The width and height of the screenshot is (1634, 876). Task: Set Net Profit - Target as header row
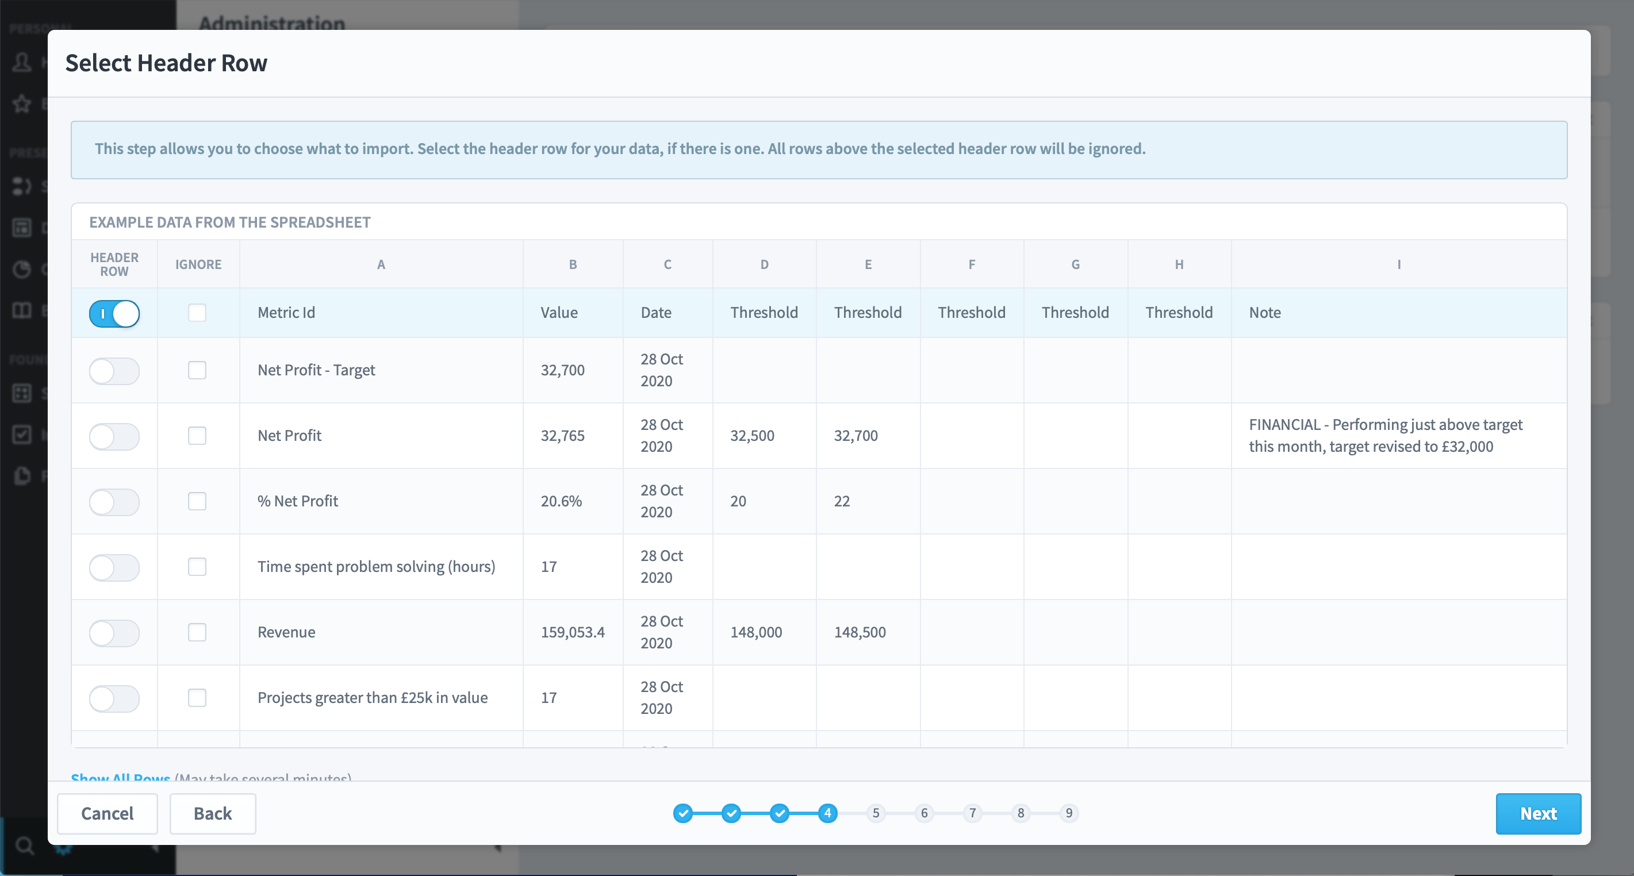[114, 370]
